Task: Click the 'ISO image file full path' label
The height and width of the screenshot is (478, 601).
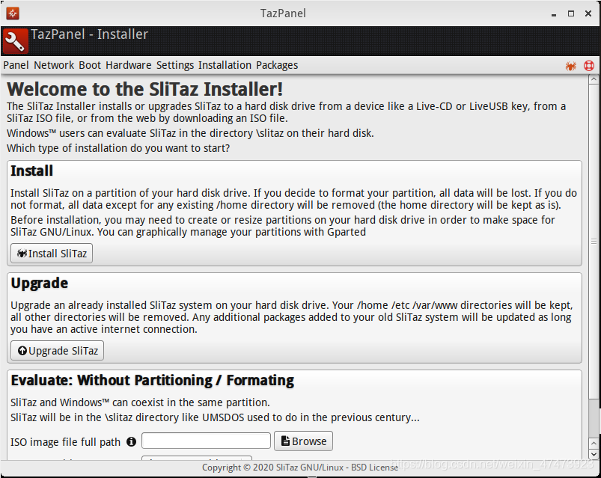Action: click(x=66, y=442)
